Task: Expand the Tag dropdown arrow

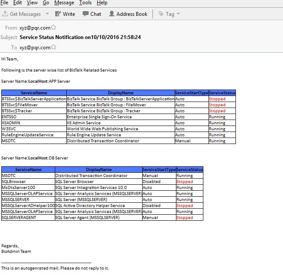Action: click(178, 14)
